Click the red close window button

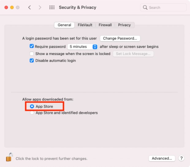6,8
